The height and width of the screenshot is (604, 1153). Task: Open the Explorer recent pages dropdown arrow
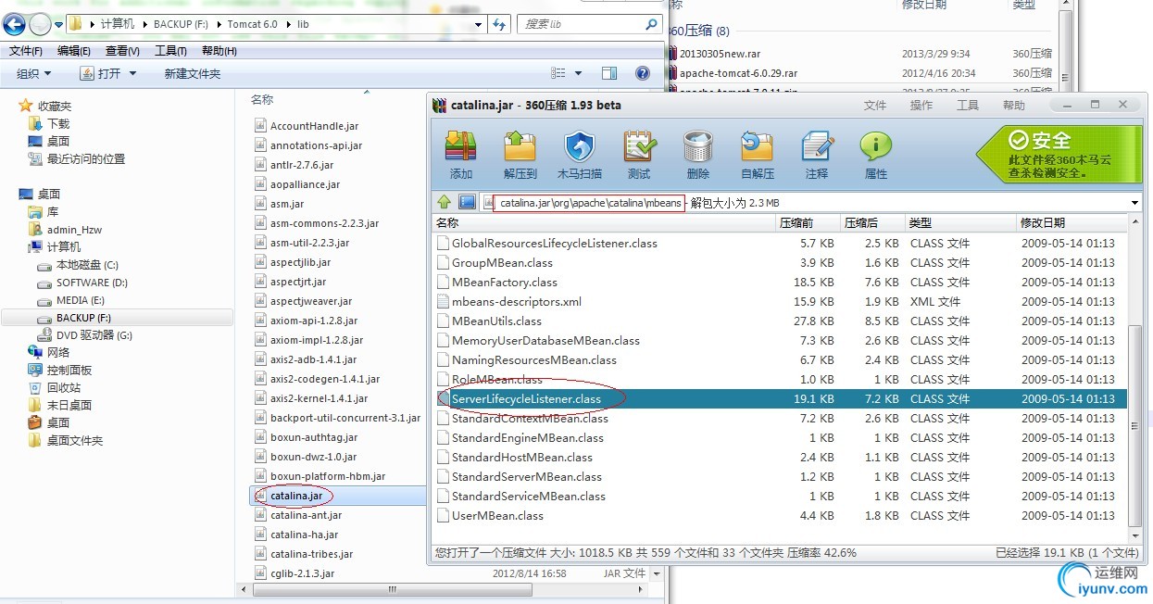[59, 25]
